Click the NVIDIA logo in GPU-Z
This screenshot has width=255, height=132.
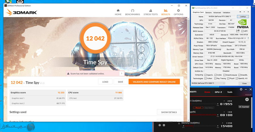243,24
